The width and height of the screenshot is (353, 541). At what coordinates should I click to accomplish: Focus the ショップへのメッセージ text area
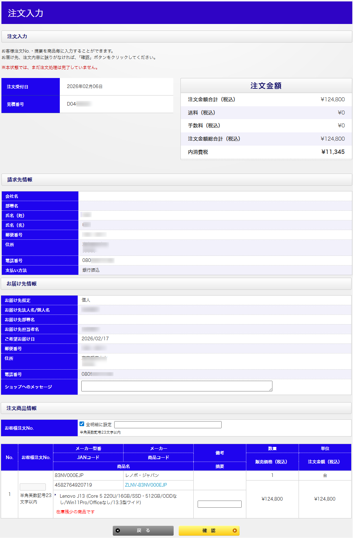click(176, 386)
